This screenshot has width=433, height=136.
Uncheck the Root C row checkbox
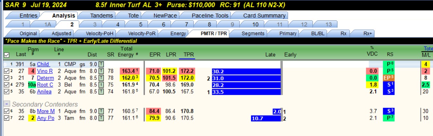tap(6, 85)
